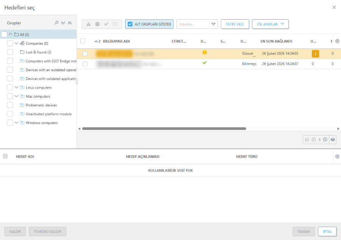Sort by EN SON BAĞLANTI column
Image resolution: width=341 pixels, height=240 pixels.
(x=276, y=41)
